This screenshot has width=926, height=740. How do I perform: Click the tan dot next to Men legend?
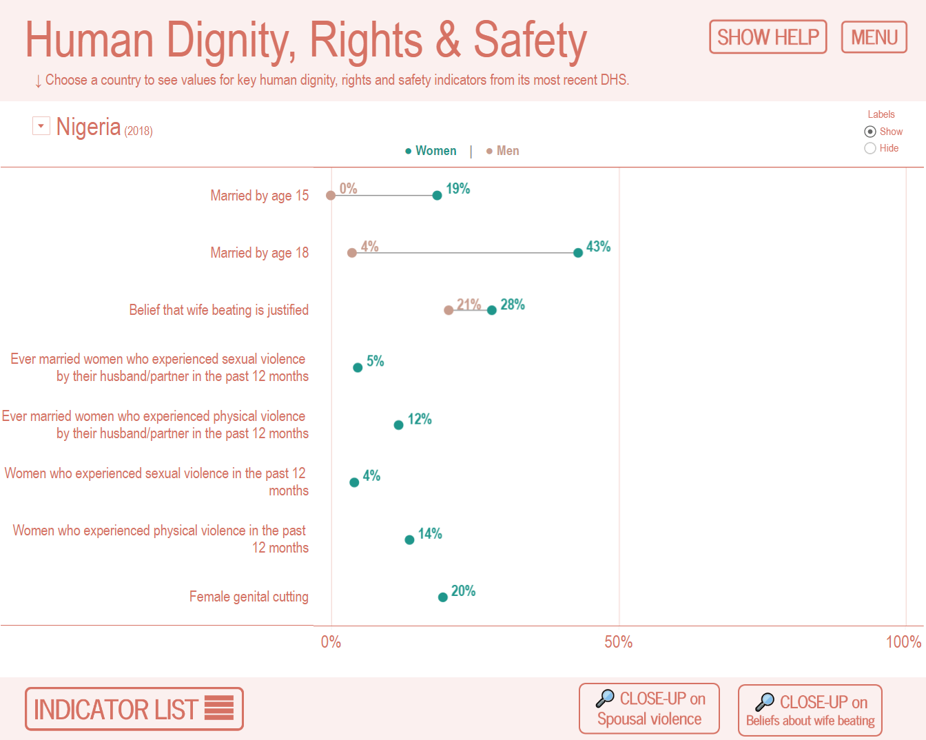click(489, 150)
